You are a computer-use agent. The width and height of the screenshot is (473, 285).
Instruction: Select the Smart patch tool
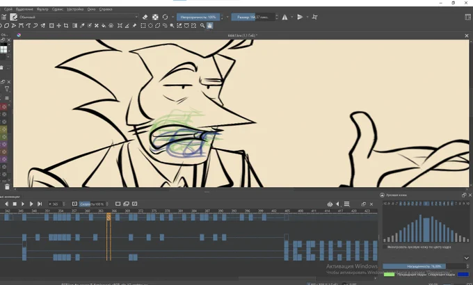point(97,26)
